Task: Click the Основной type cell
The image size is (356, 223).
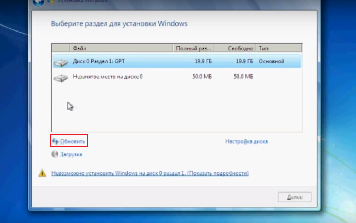Action: click(271, 61)
